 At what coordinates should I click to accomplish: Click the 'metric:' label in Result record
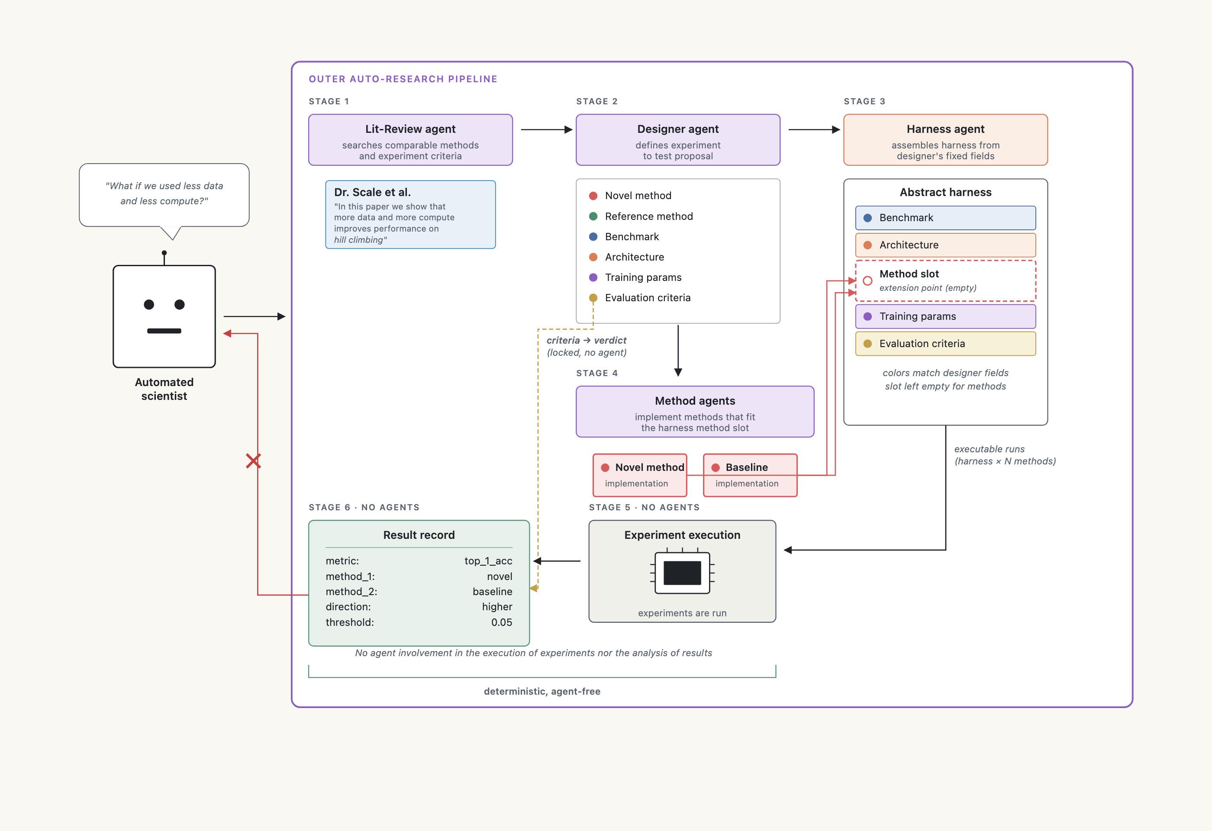342,561
